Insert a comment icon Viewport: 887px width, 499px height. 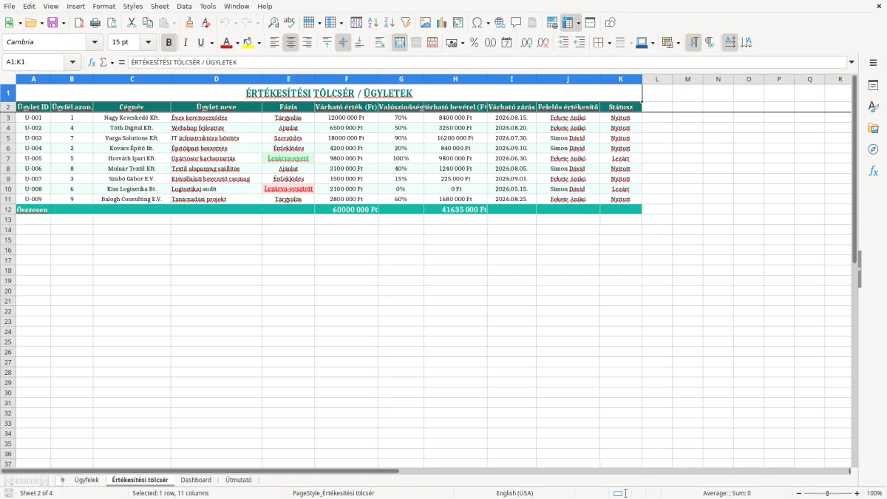pos(516,23)
